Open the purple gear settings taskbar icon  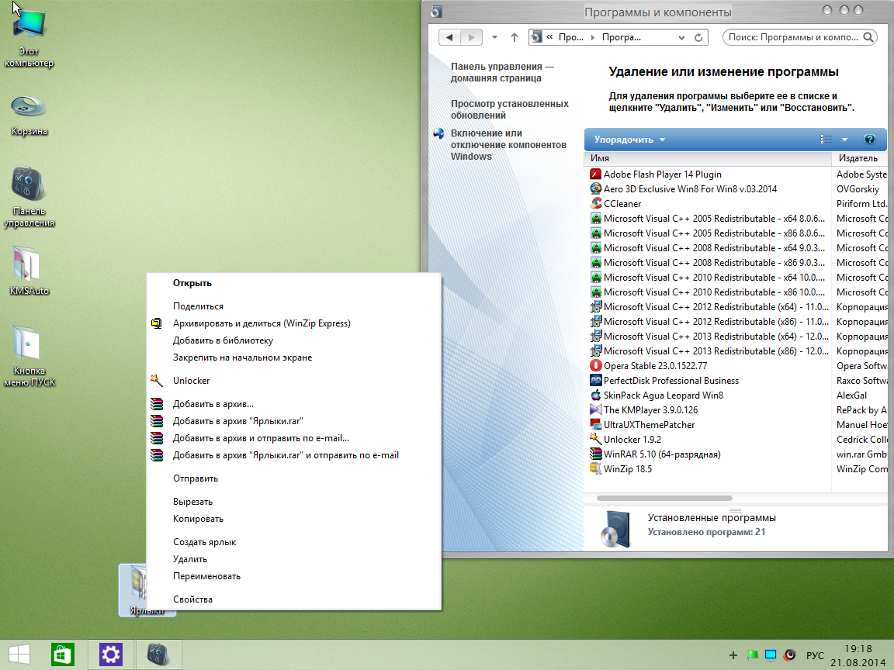pyautogui.click(x=111, y=654)
